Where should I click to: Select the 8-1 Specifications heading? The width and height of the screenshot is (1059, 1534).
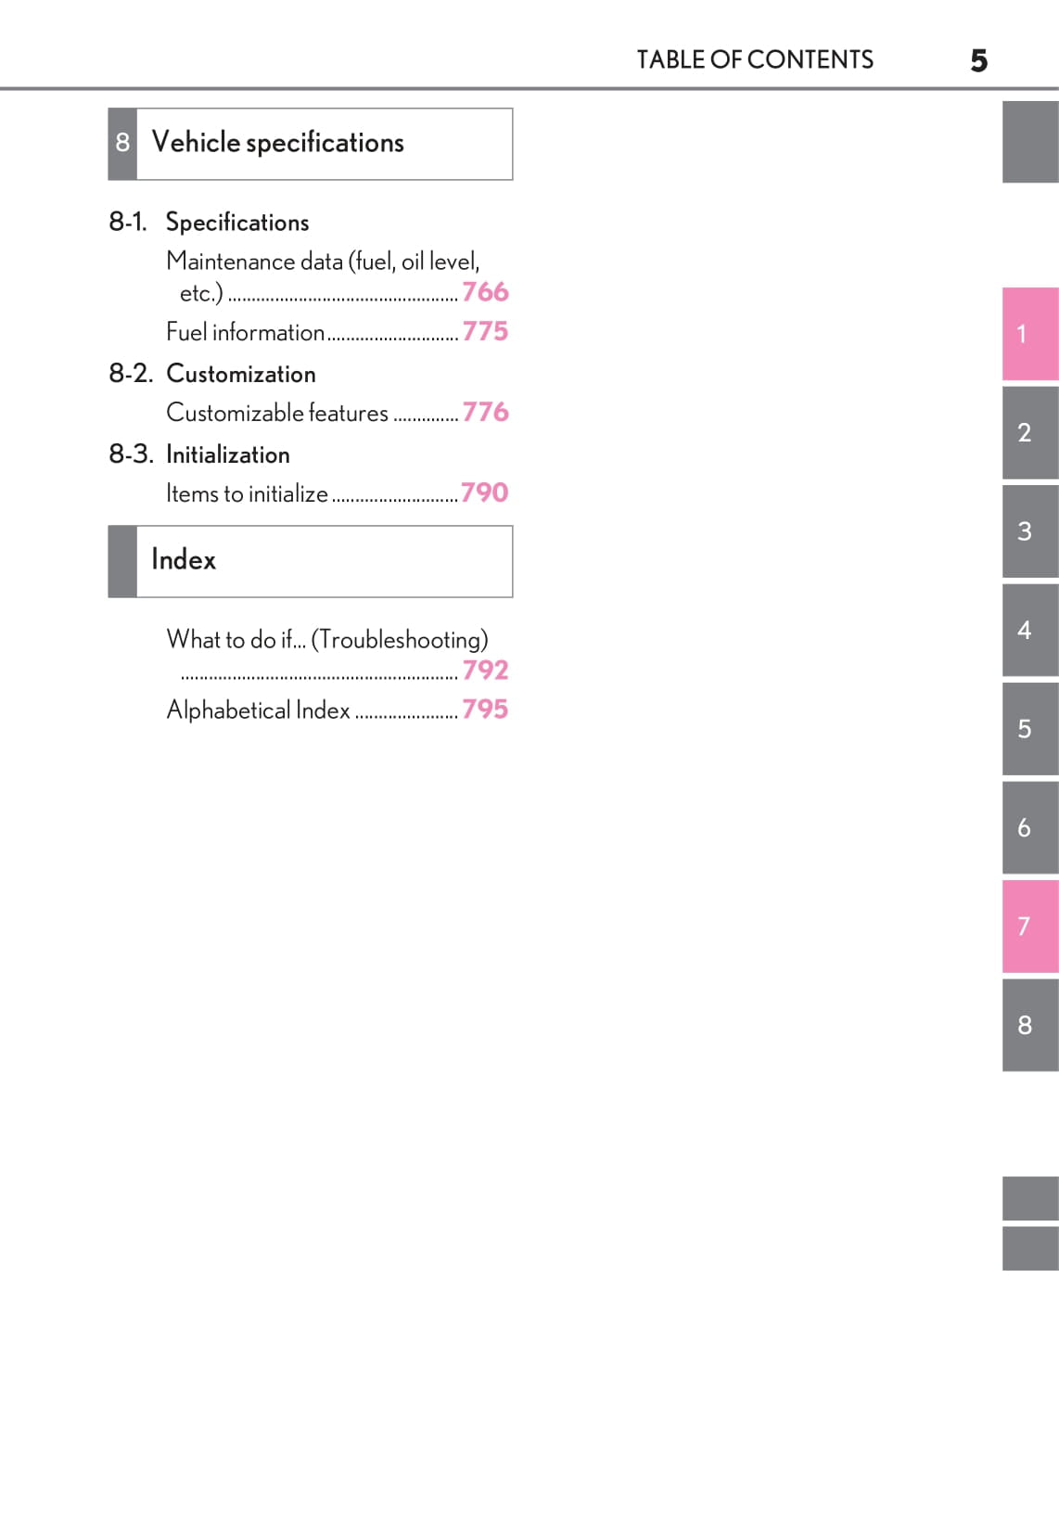[236, 223]
